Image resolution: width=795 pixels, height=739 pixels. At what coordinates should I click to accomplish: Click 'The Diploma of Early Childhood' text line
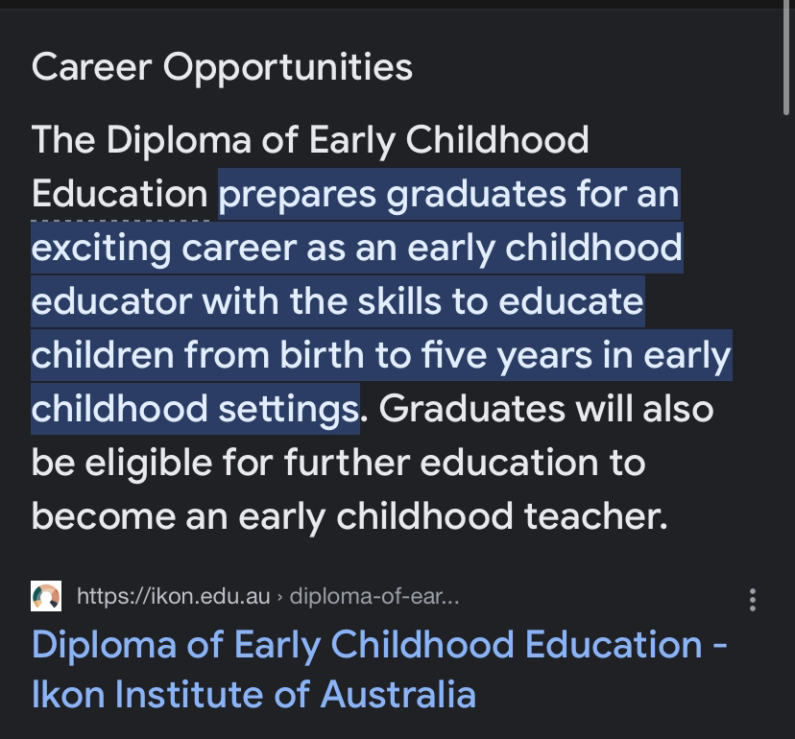point(310,140)
